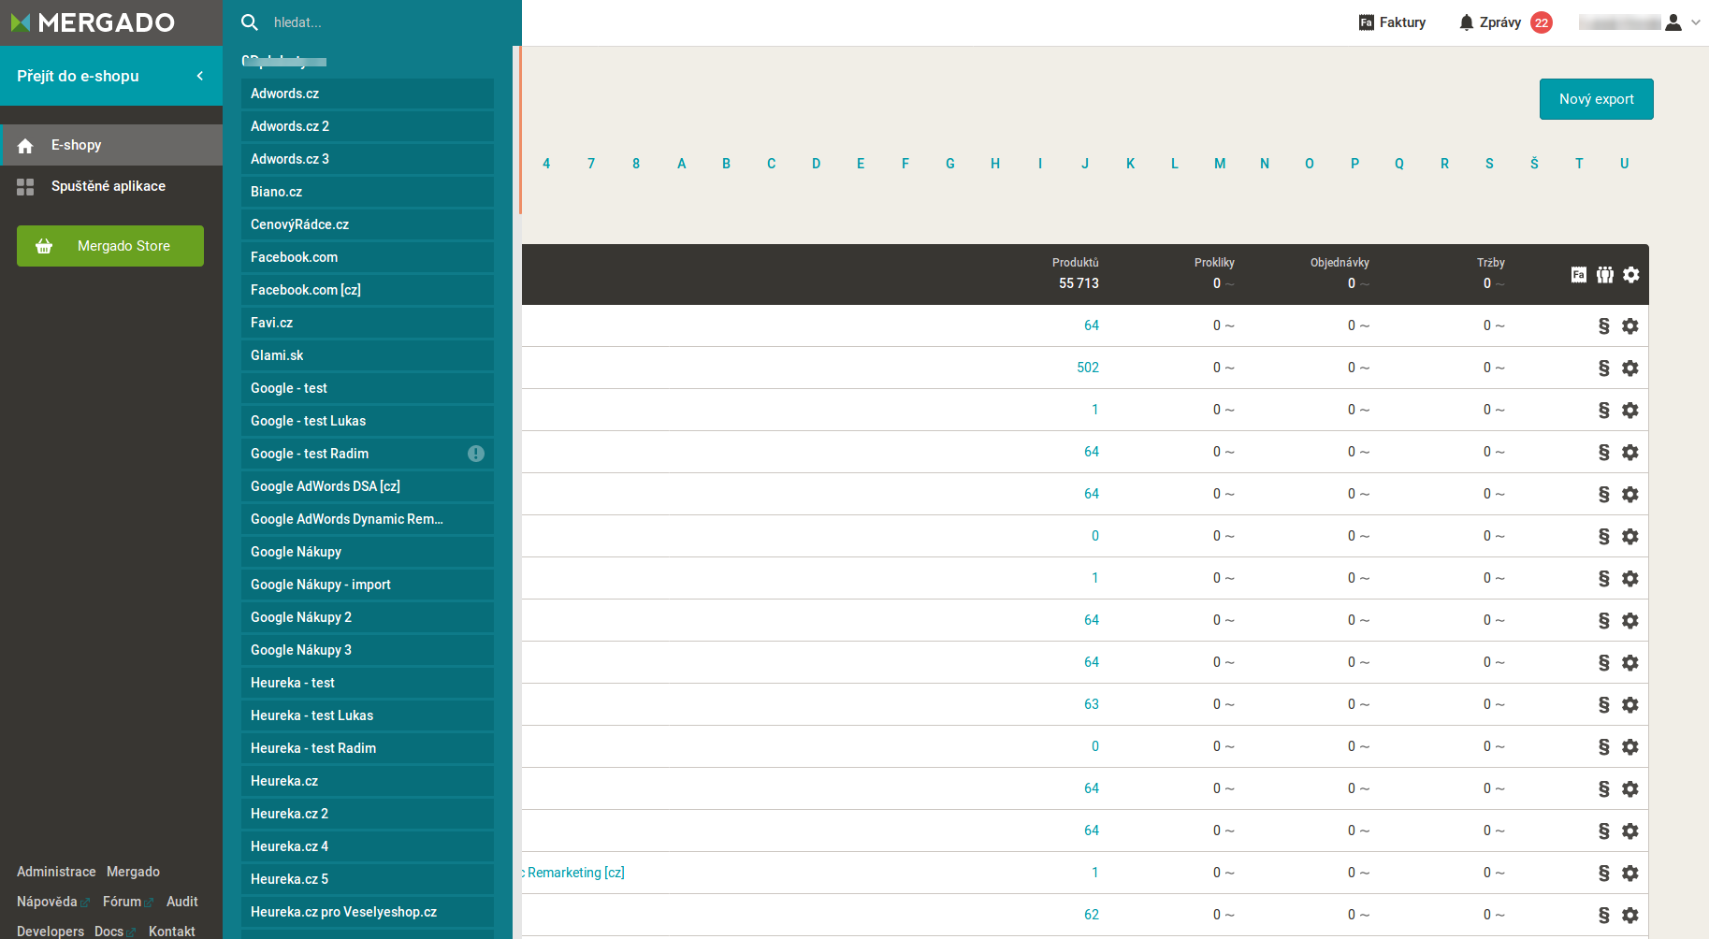The width and height of the screenshot is (1709, 939).
Task: Click Tržby column header
Action: [1491, 263]
